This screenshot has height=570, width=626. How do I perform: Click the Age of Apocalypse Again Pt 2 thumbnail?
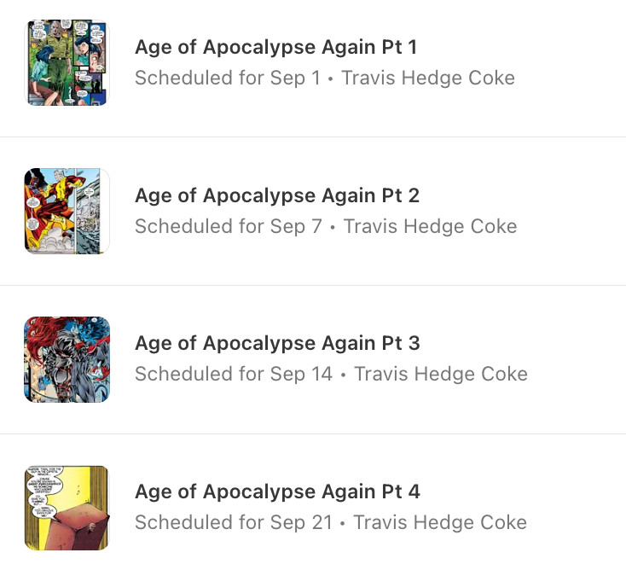(x=67, y=211)
